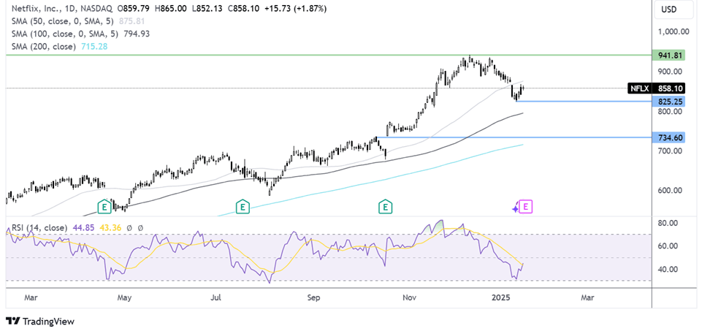Click the 80.00 RSI axis label
Image resolution: width=710 pixels, height=334 pixels.
coord(668,223)
